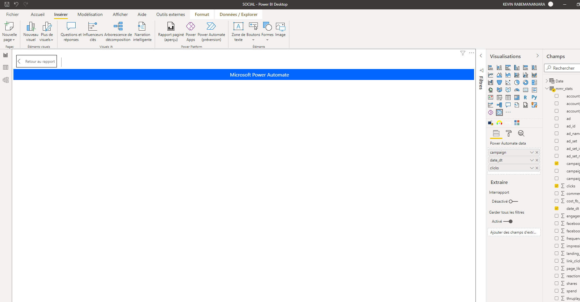The width and height of the screenshot is (580, 302).
Task: Pick the line chart visualization
Action: coord(491,75)
